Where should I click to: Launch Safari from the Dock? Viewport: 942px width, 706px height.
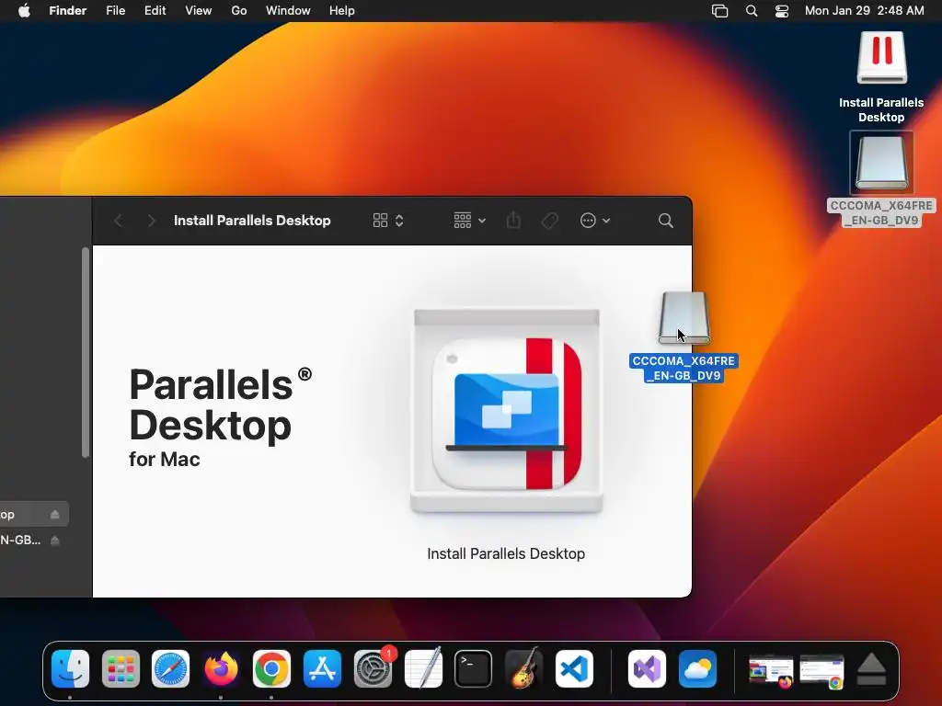[170, 669]
